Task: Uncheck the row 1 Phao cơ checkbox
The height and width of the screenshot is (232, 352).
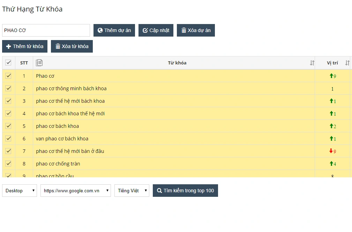Action: [8, 76]
